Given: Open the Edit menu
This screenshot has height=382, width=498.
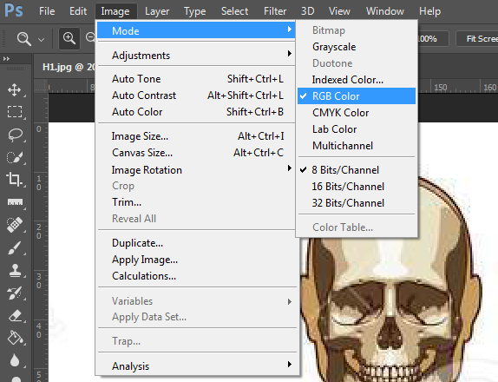Looking at the screenshot, I should [x=78, y=11].
